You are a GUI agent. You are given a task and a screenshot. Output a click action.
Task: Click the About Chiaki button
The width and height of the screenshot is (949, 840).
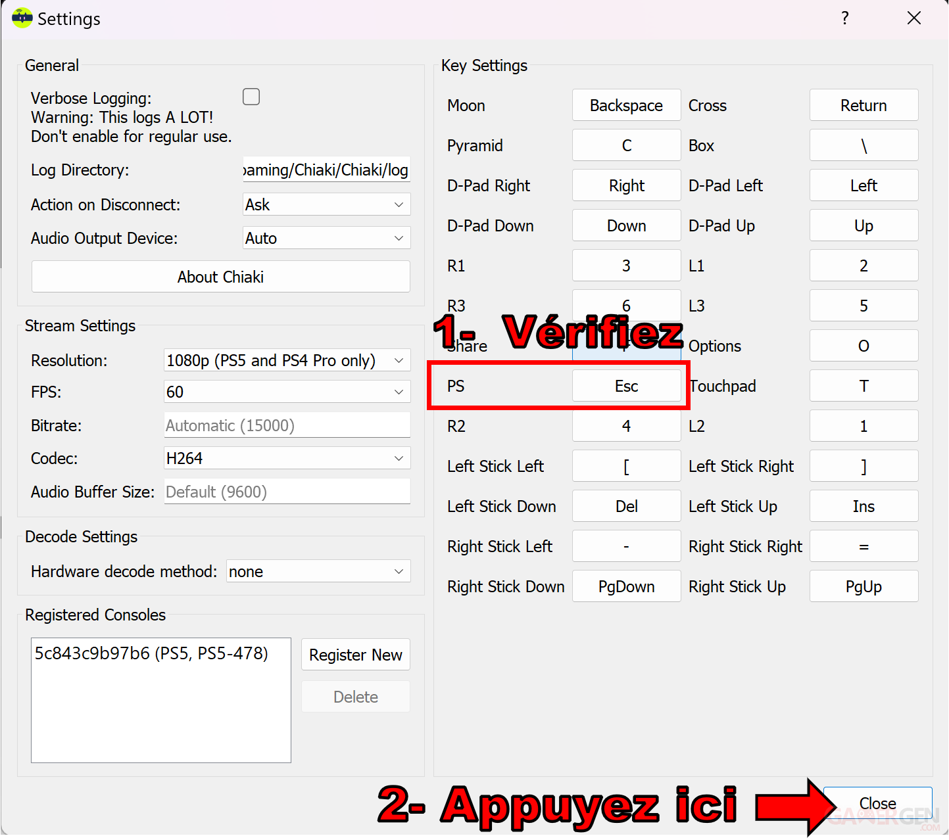pos(221,277)
